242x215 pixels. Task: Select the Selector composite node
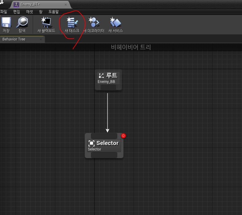[104, 145]
